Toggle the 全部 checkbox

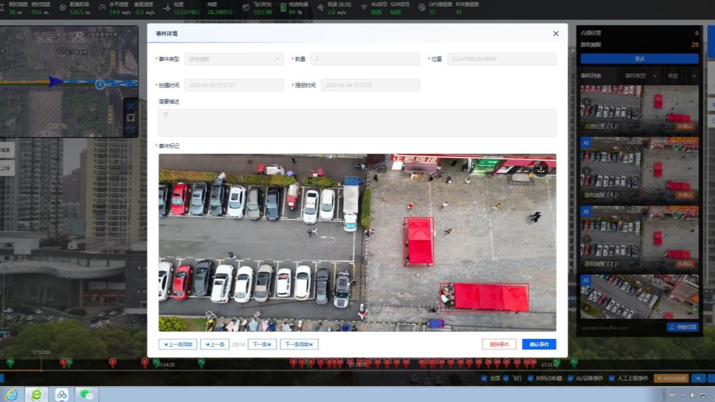(x=484, y=379)
